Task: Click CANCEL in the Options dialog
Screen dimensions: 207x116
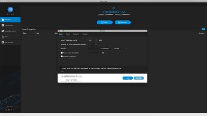Action: click(x=139, y=78)
